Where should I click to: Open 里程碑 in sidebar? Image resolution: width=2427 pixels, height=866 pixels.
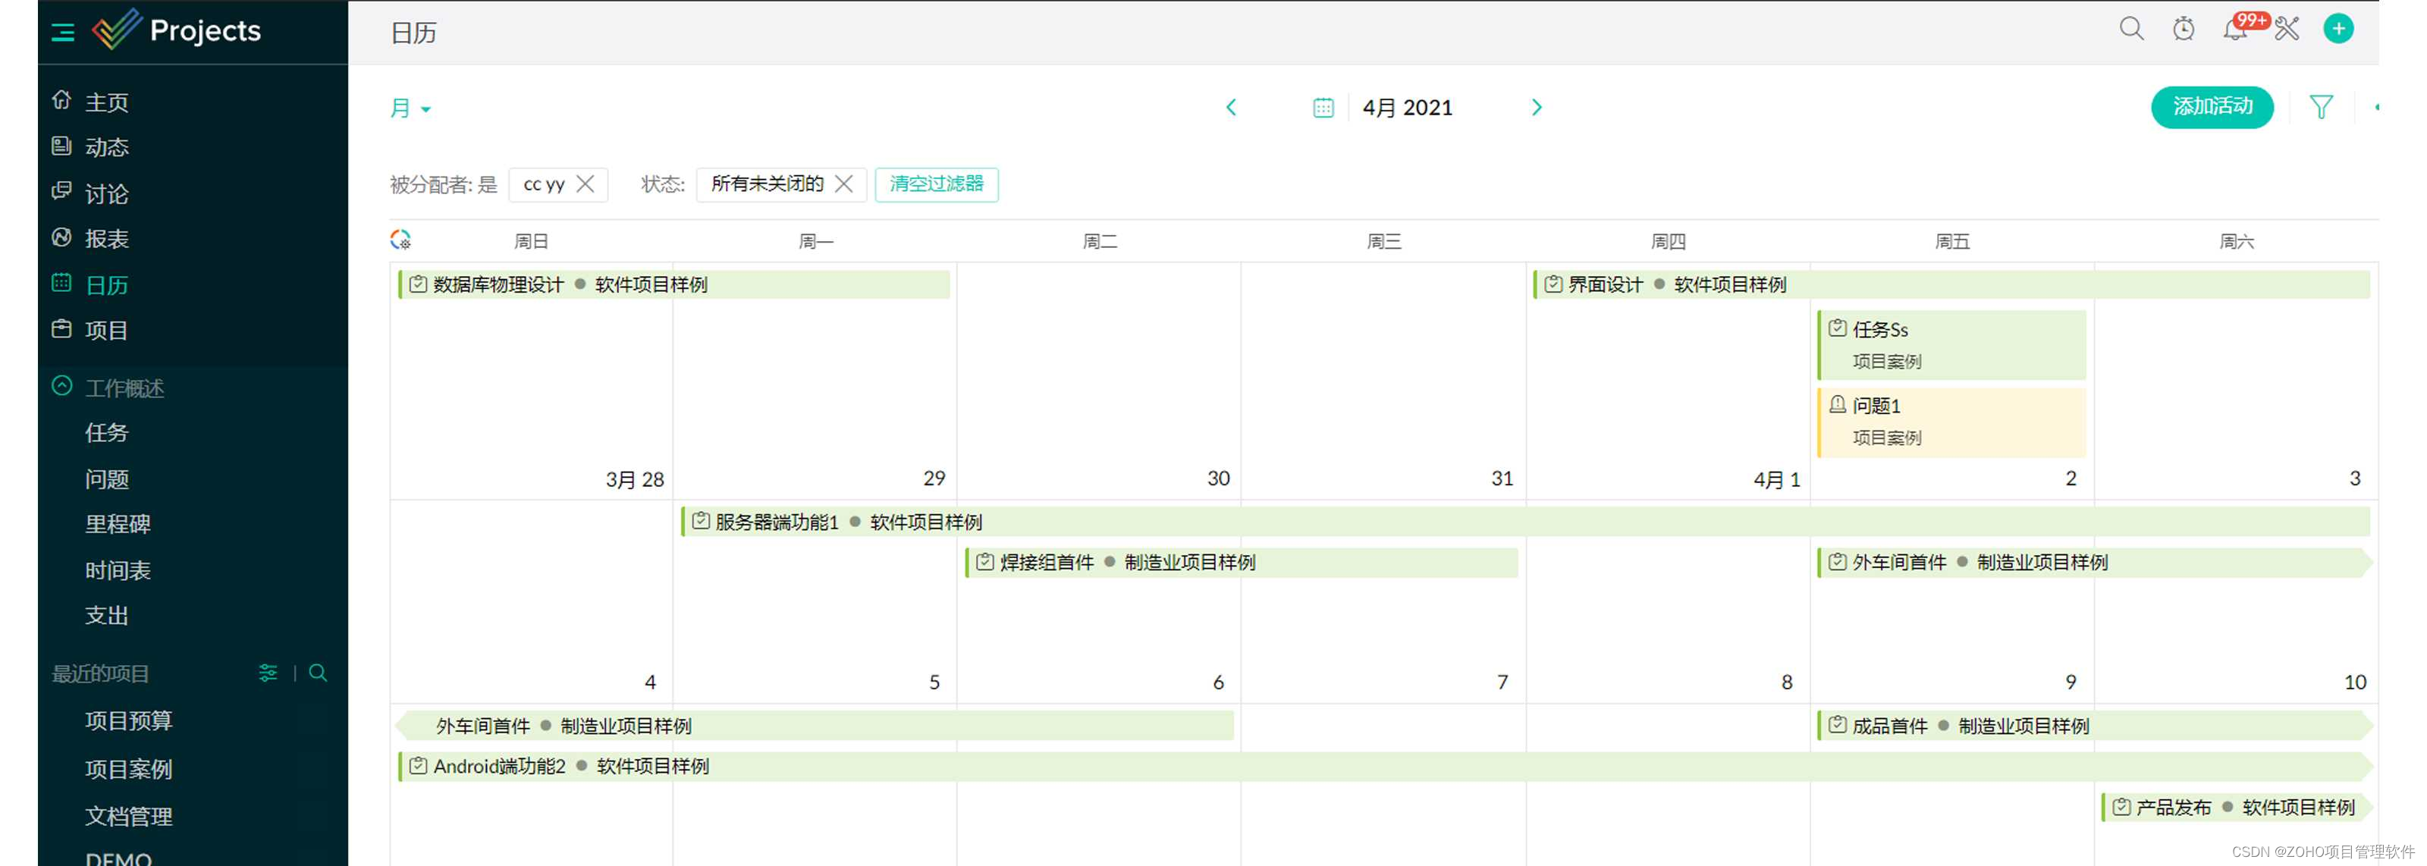pyautogui.click(x=118, y=524)
